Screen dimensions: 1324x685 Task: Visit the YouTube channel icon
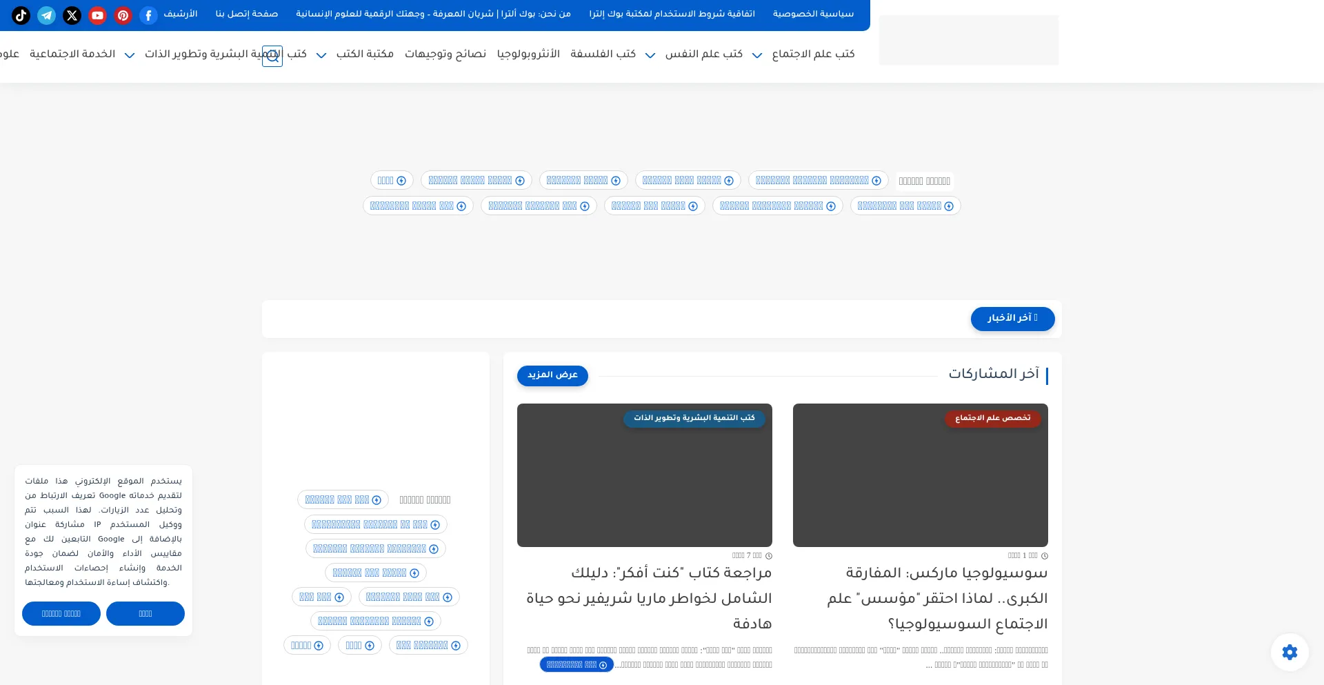coord(97,15)
